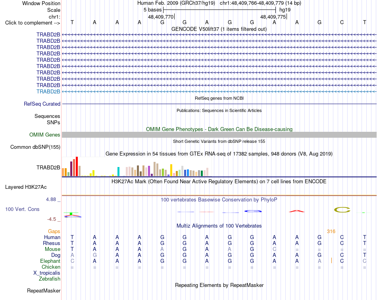This screenshot has height=300, width=377.
Task: Select the Dog species row label
Action: click(56, 255)
